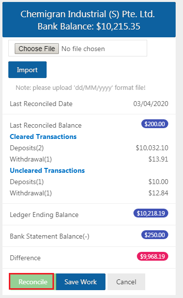
Task: Click the $200.00 last reconciled balance badge
Action: [x=155, y=124]
